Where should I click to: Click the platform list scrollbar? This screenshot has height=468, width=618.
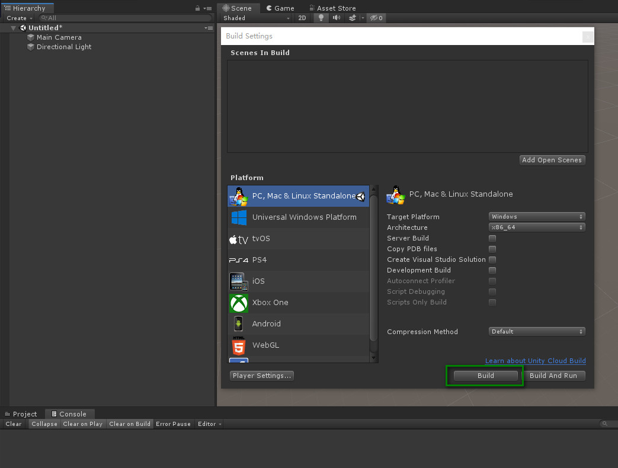pyautogui.click(x=374, y=268)
